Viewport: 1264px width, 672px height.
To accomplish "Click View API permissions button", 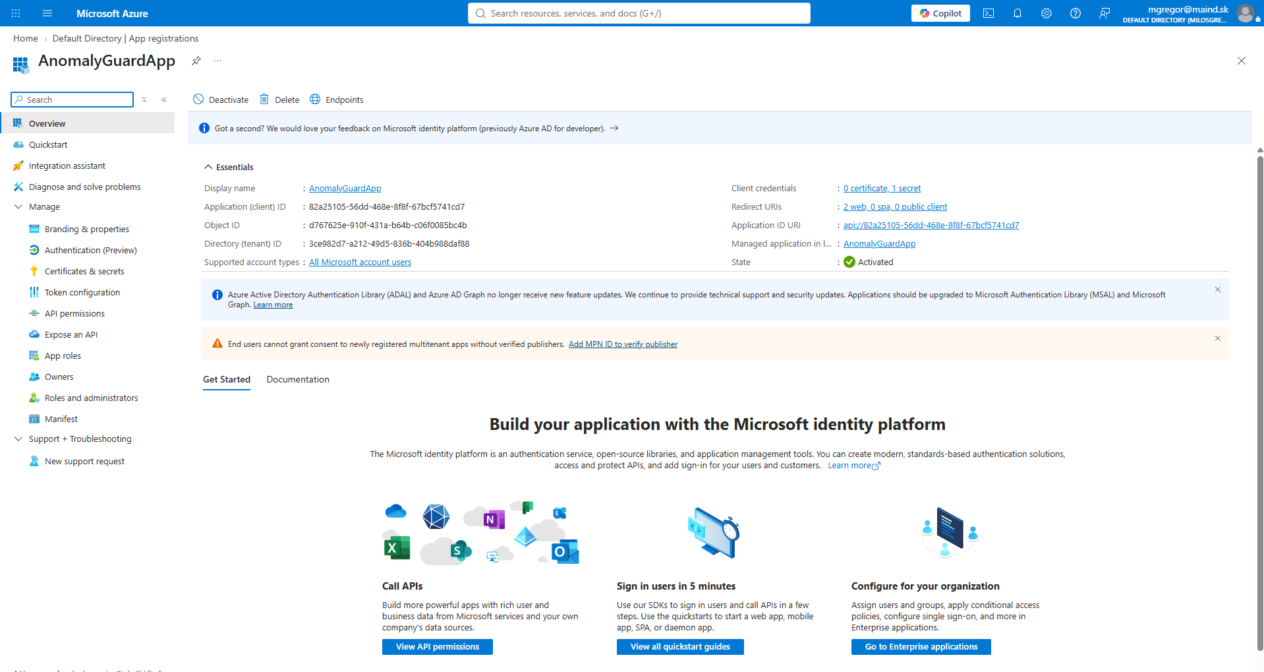I will point(438,647).
